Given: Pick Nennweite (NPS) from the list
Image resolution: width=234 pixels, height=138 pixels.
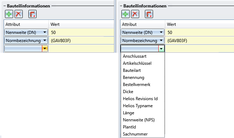Looking at the screenshot, I should pyautogui.click(x=138, y=120).
